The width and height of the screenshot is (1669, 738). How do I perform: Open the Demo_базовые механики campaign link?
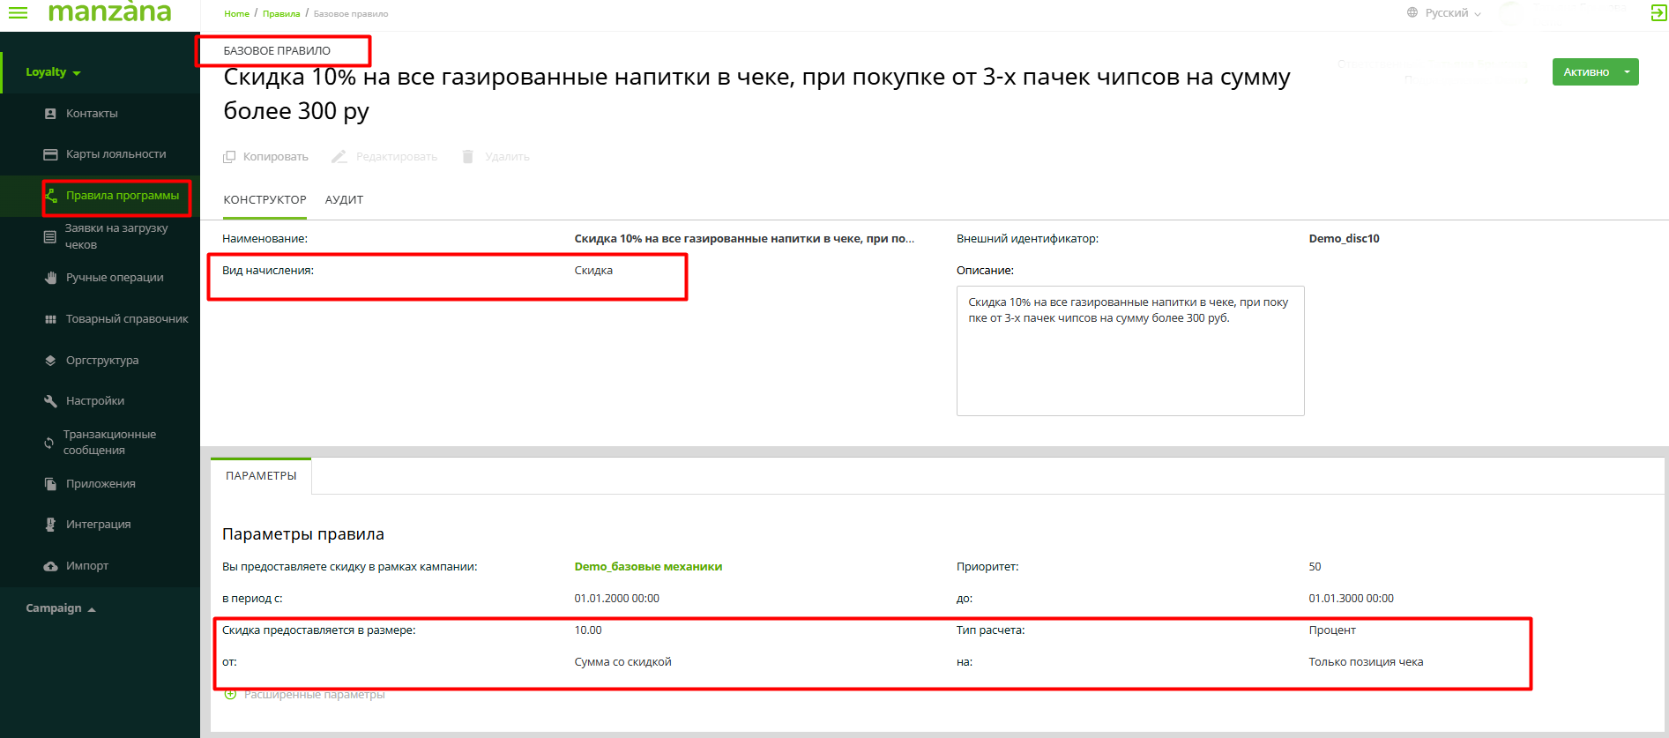(648, 567)
